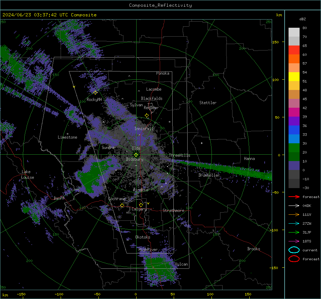Click the Sylvan map label
321x299 pixels.
[x=136, y=105]
